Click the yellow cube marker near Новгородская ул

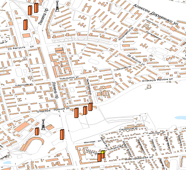pyautogui.click(x=103, y=152)
